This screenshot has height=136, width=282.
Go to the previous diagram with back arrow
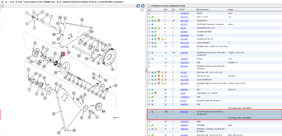click(x=138, y=6)
